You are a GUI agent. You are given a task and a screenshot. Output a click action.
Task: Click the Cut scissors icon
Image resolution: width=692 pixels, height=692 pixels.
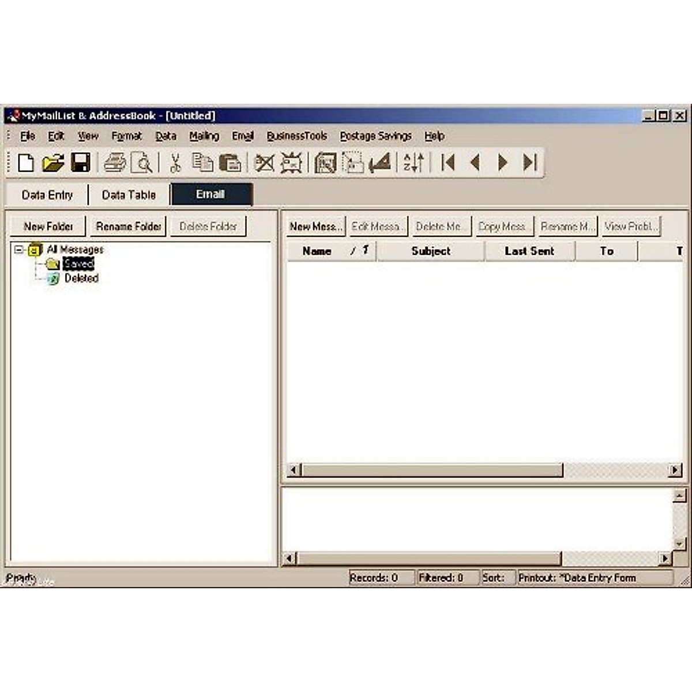click(x=175, y=163)
